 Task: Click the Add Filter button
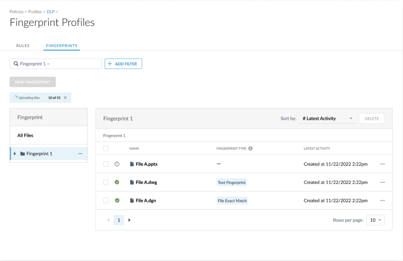point(123,64)
